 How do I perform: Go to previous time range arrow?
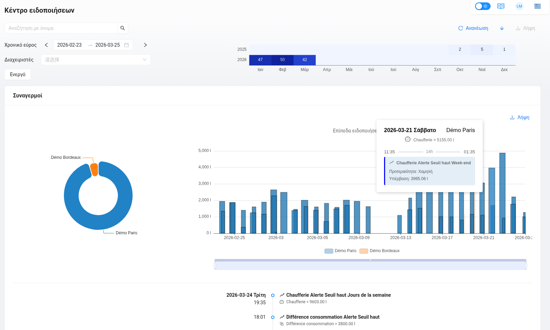point(46,45)
